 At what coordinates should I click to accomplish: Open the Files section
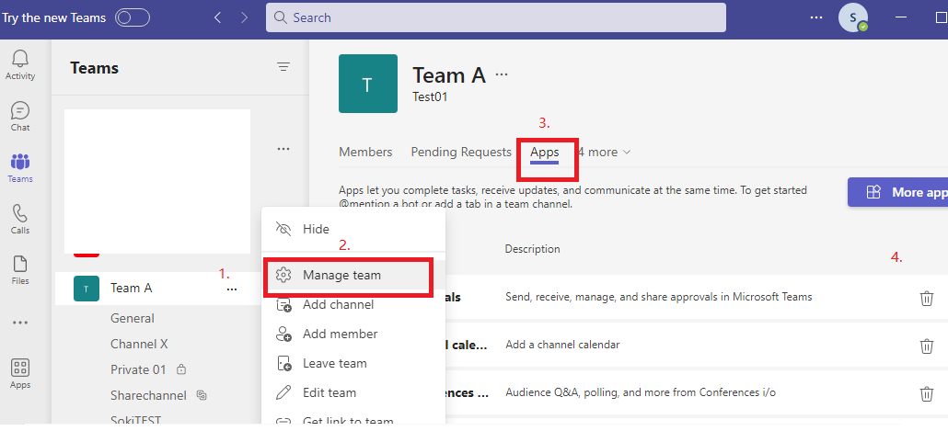[20, 270]
